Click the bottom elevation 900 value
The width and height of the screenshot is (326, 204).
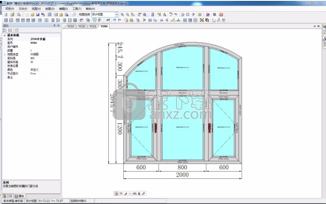45,58
